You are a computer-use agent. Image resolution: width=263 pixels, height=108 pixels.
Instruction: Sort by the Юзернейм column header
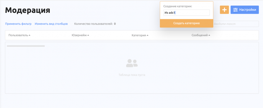click(79, 35)
